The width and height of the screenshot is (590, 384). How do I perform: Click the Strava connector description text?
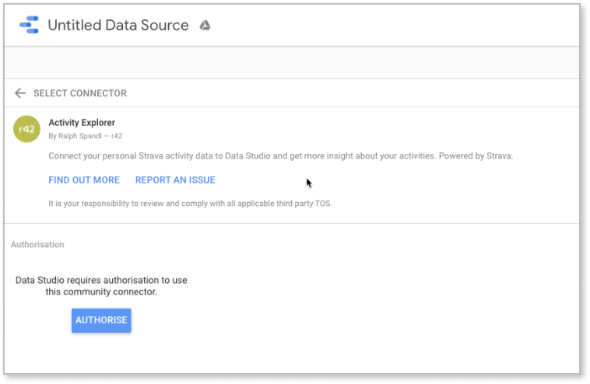(257, 156)
